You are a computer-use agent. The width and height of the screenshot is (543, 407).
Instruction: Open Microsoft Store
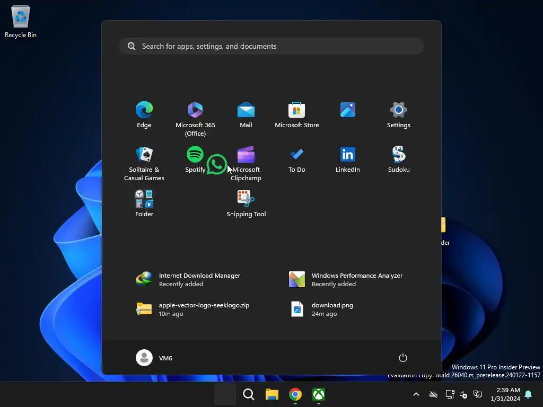point(297,115)
